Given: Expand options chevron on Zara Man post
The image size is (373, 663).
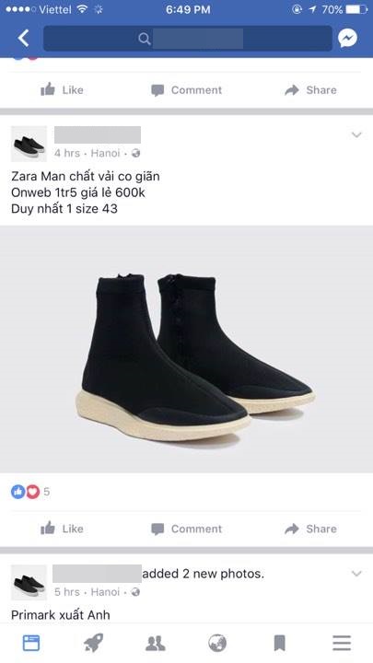Looking at the screenshot, I should point(356,134).
